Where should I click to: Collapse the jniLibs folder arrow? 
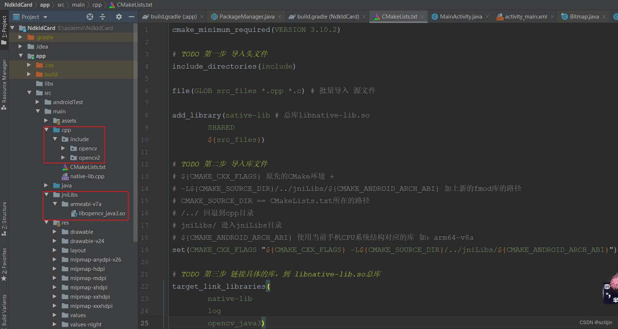coord(46,195)
